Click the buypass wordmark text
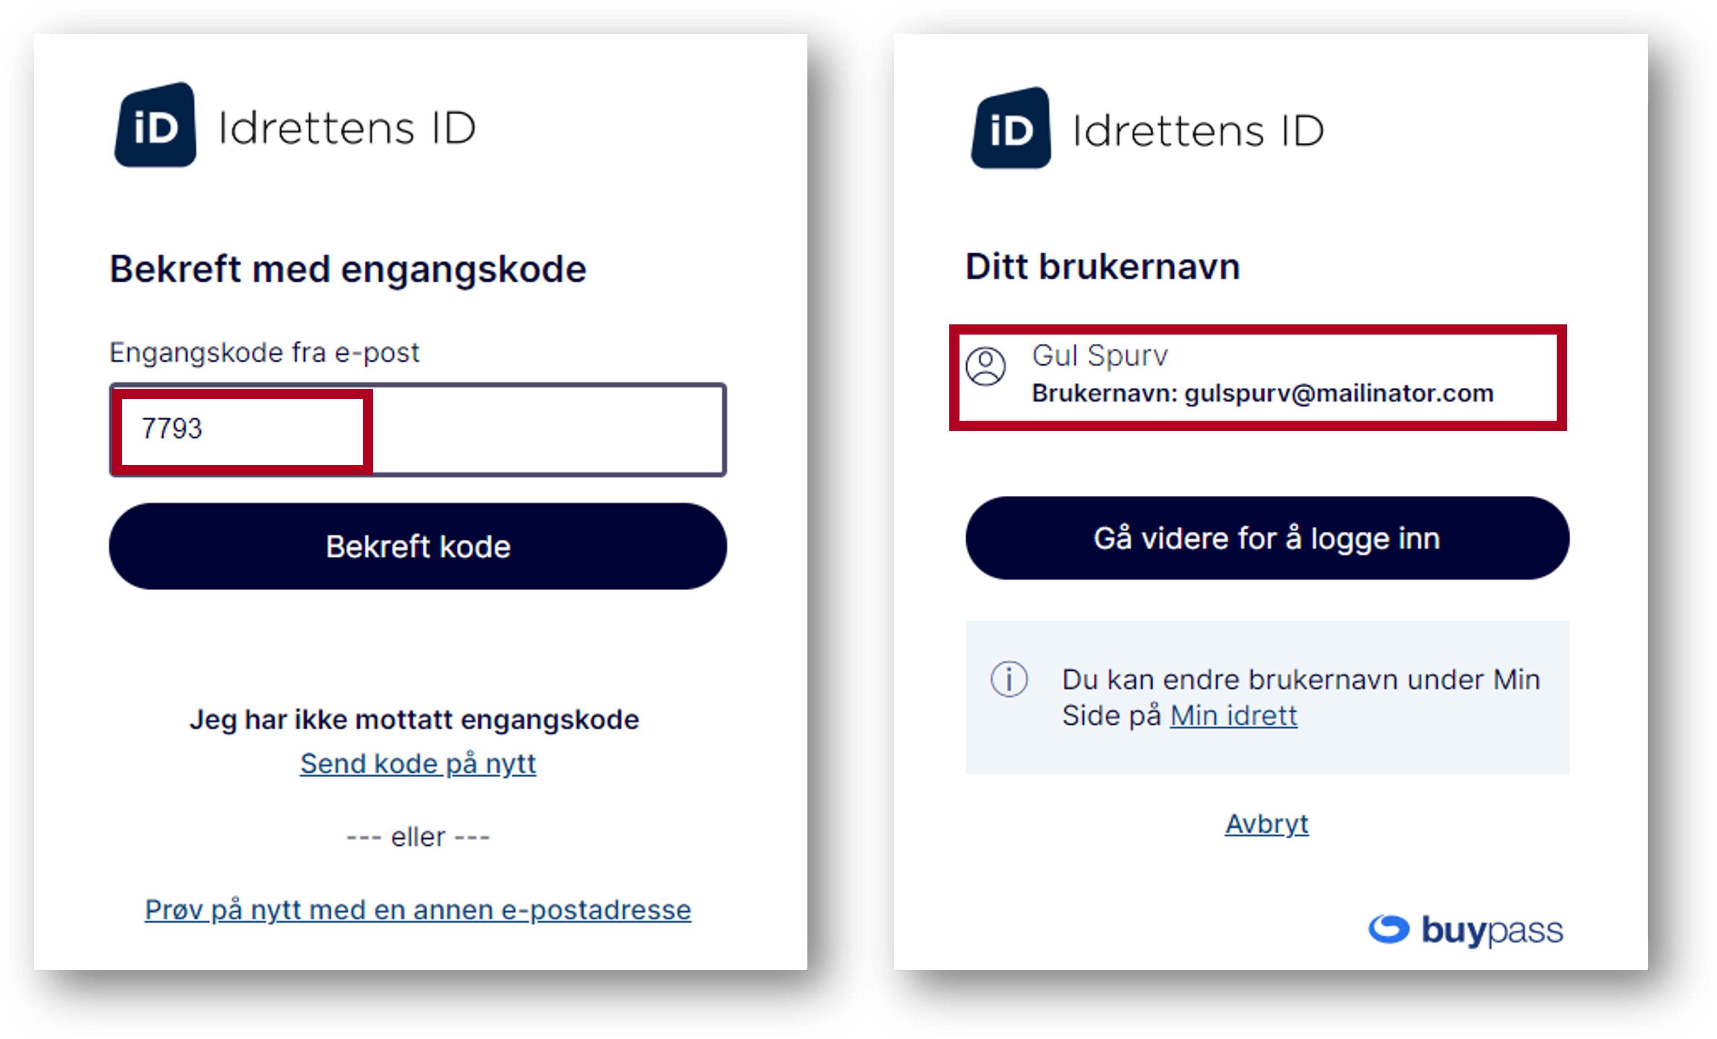Screen dimensions: 1717x1039 [1492, 930]
